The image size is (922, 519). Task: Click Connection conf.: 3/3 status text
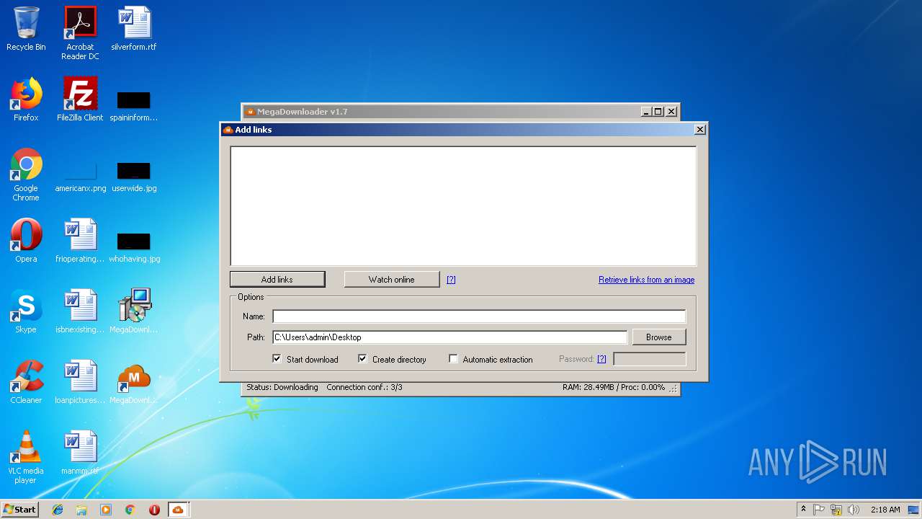click(364, 387)
